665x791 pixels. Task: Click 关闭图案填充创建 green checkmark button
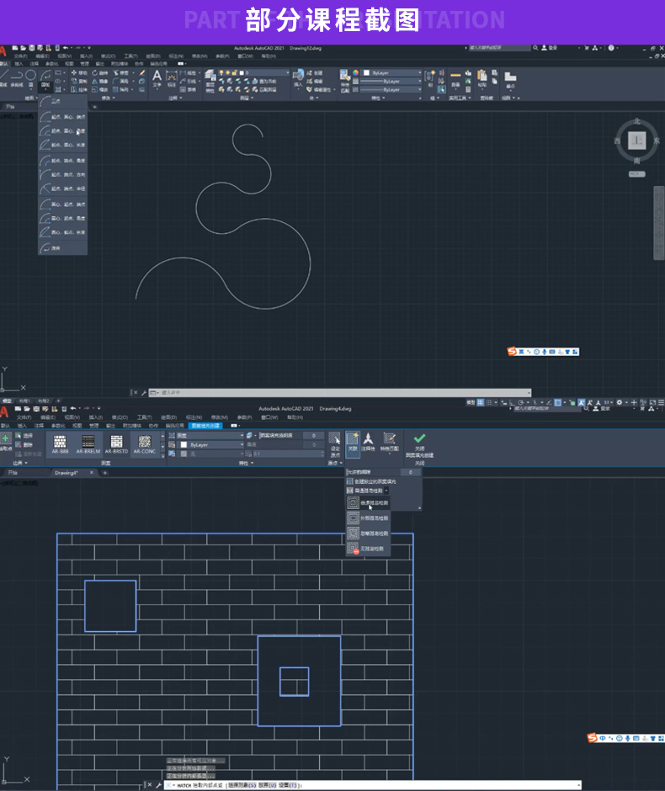[x=419, y=445]
